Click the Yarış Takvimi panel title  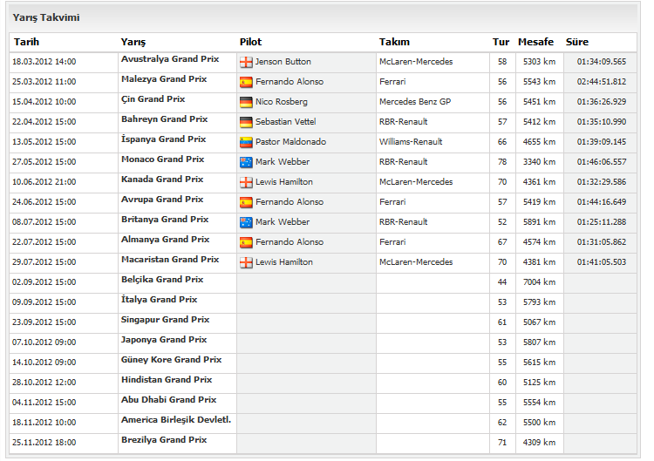click(x=46, y=17)
